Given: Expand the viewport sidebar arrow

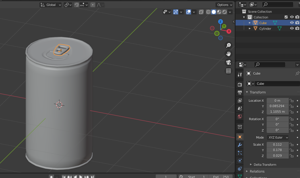Looking at the screenshot, I should point(234,22).
